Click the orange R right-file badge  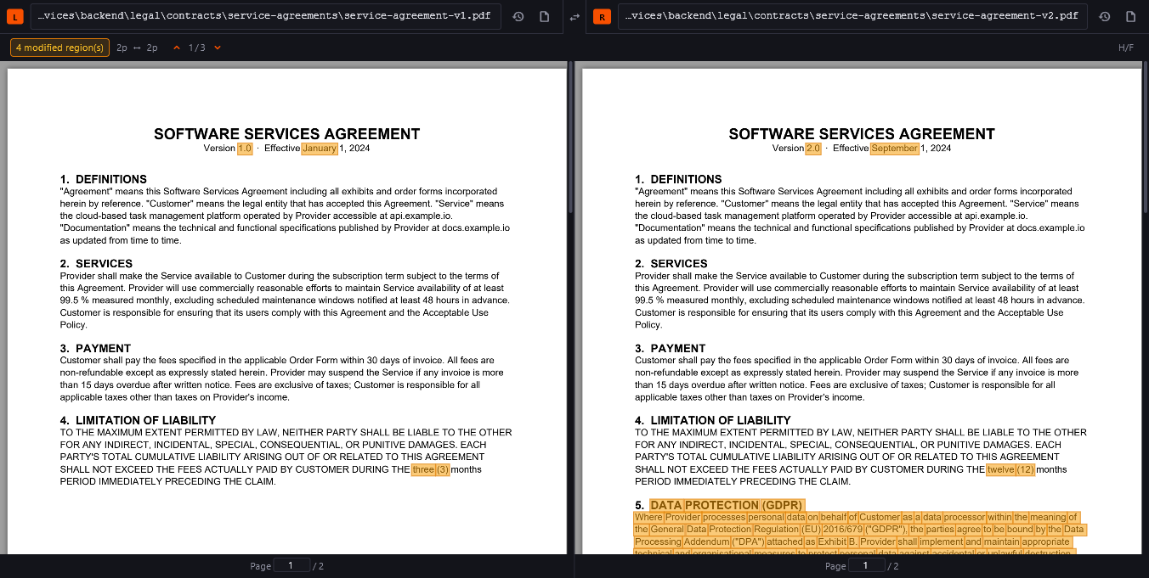pos(602,17)
